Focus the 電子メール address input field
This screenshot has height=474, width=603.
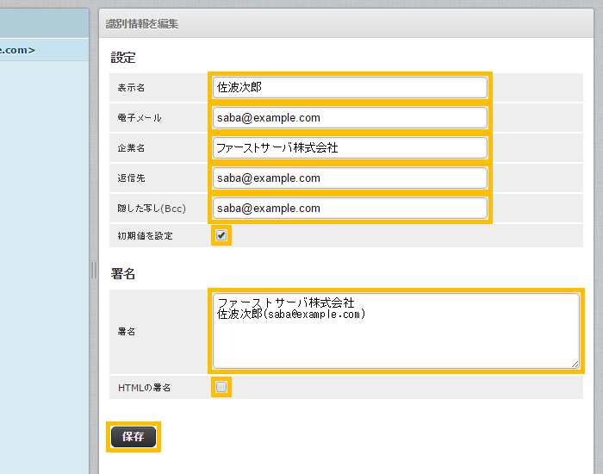pyautogui.click(x=349, y=118)
